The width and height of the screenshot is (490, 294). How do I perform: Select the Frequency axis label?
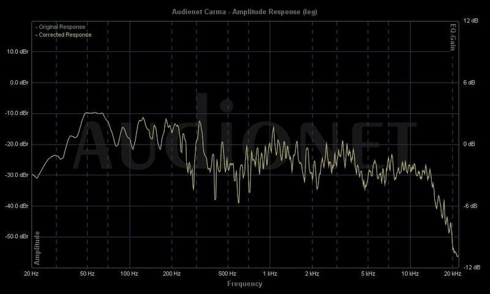point(244,284)
